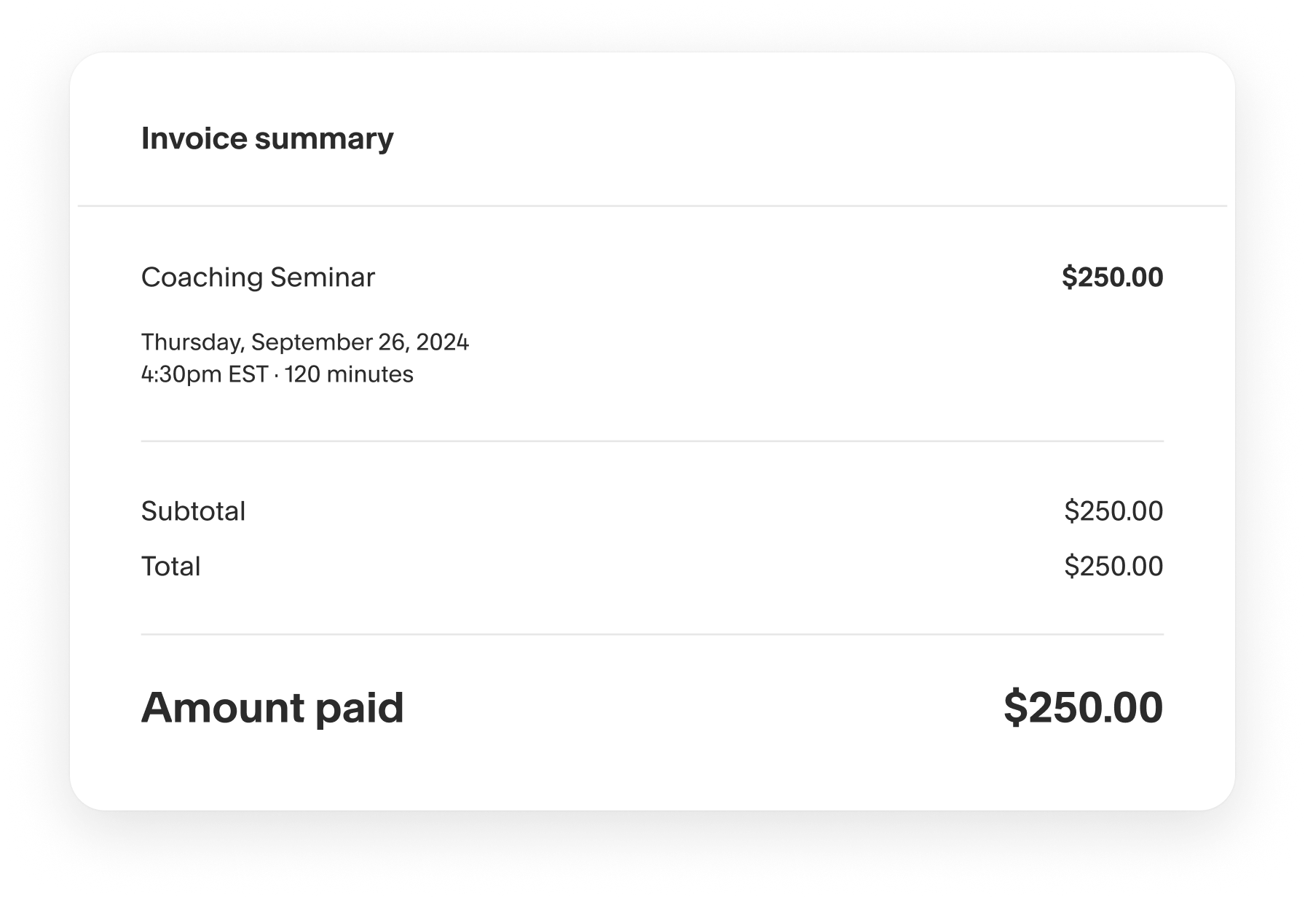The image size is (1305, 898).
Task: Click the 120 minutes duration text
Action: coord(349,374)
